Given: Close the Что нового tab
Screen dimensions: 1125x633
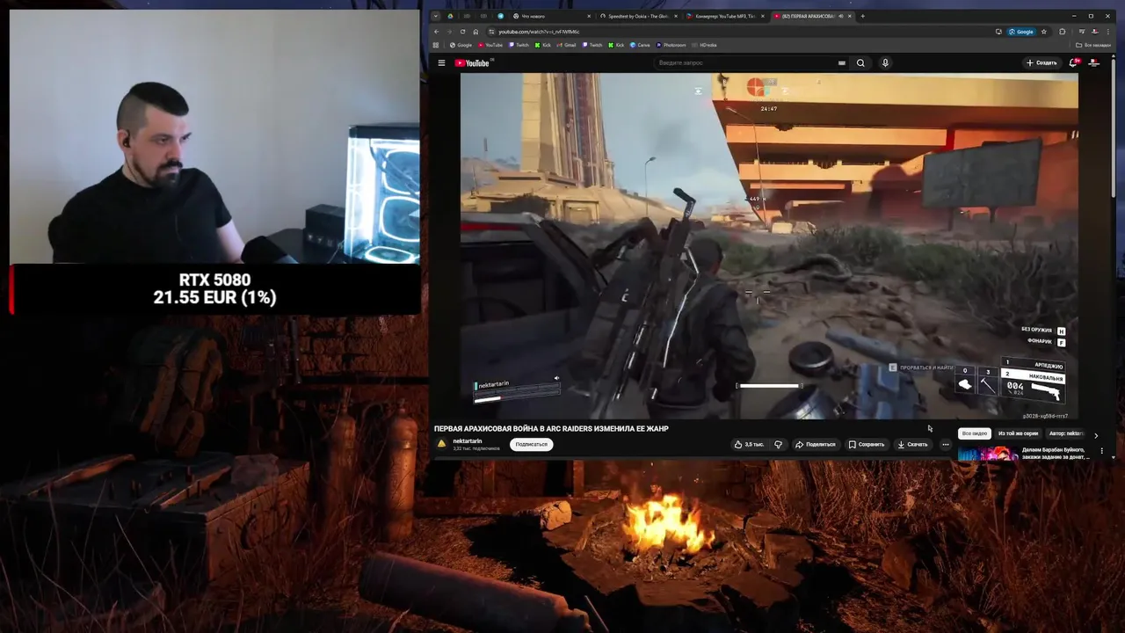Looking at the screenshot, I should 589,16.
